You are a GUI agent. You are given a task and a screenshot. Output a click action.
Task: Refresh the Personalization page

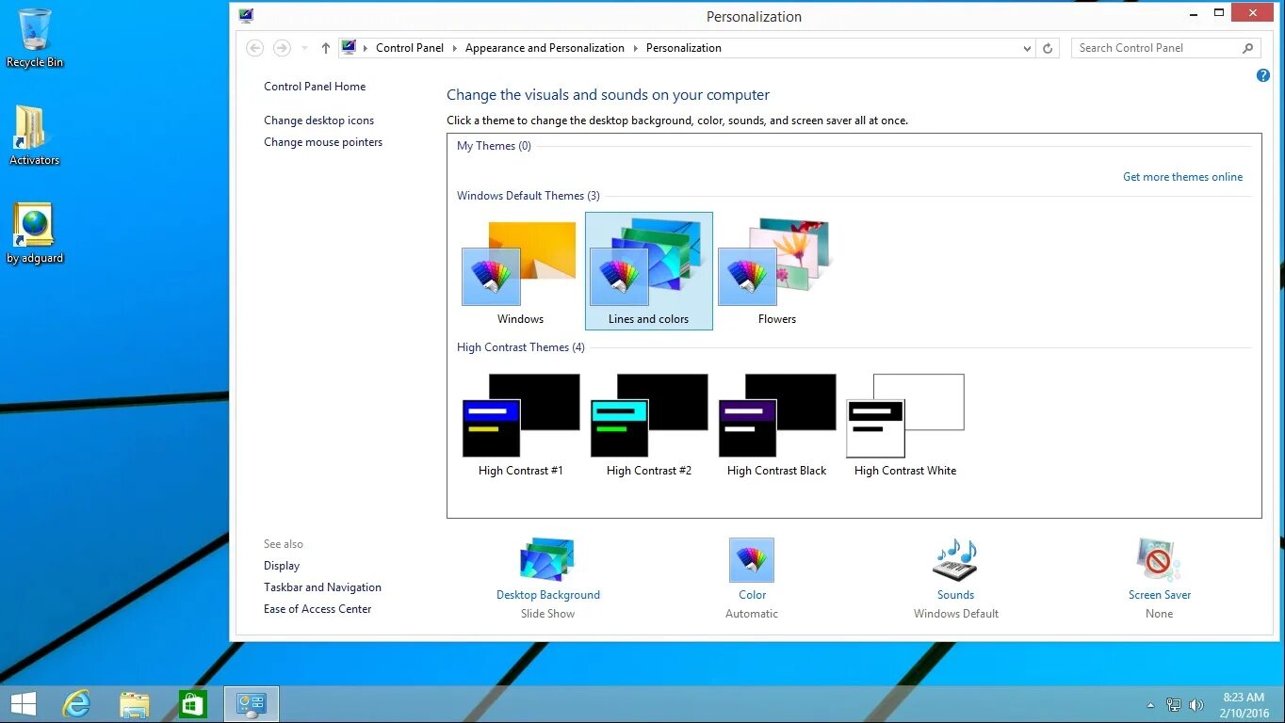(x=1048, y=48)
